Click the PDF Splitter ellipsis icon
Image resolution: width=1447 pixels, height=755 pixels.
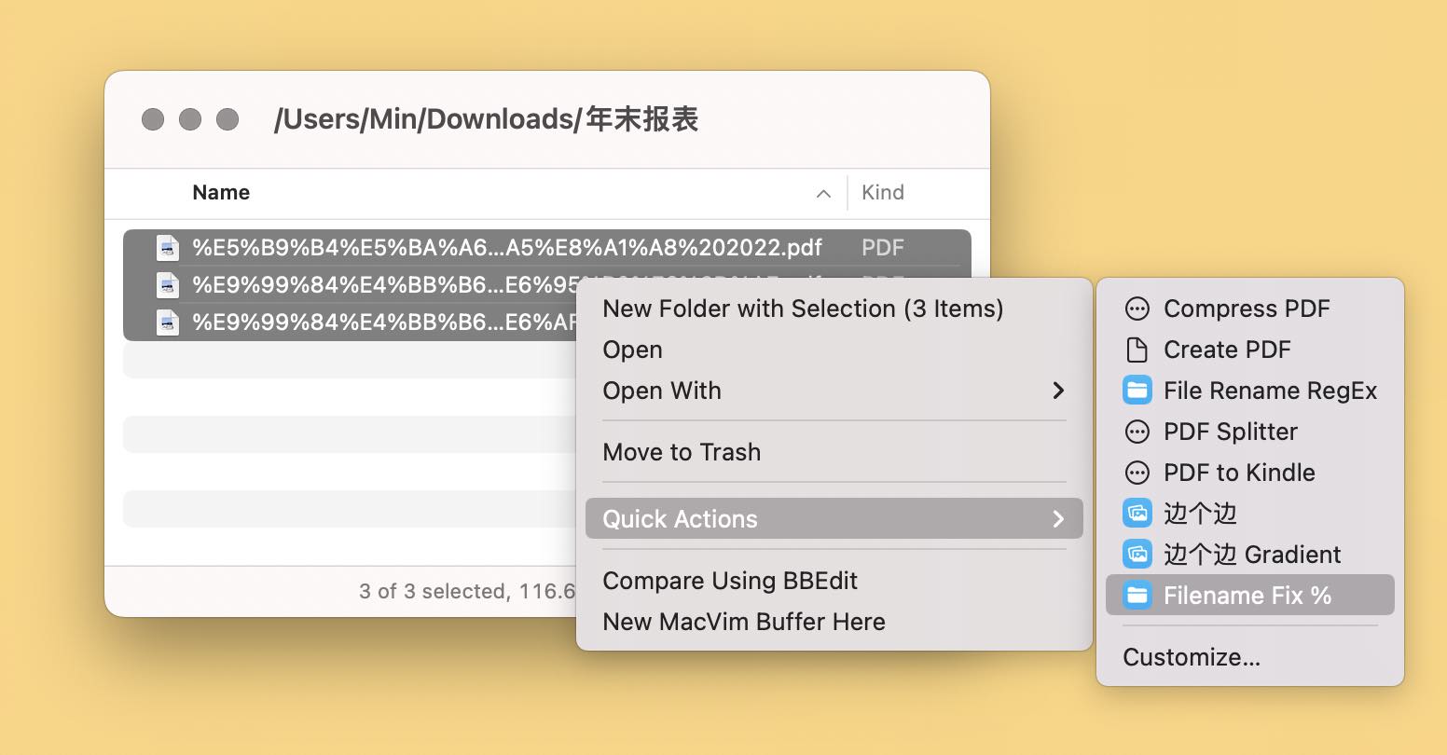[1137, 432]
